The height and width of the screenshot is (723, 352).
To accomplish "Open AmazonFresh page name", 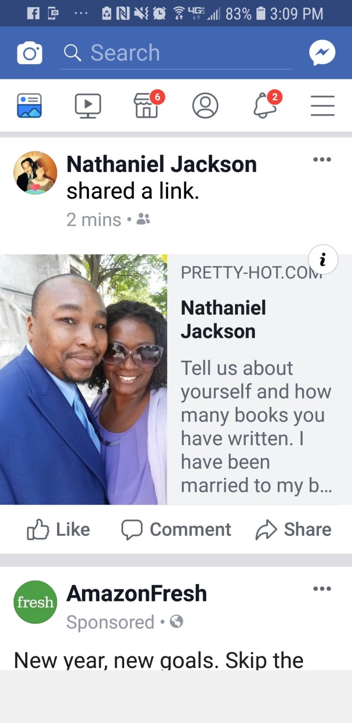I will [x=137, y=593].
